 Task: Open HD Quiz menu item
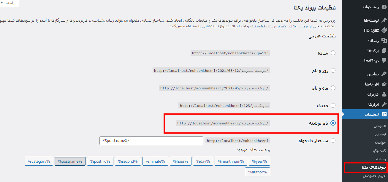365,30
